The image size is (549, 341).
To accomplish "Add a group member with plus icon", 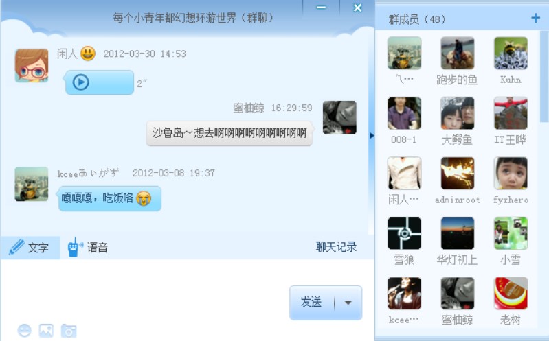I will point(535,18).
